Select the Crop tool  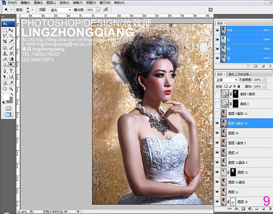pos(5,42)
